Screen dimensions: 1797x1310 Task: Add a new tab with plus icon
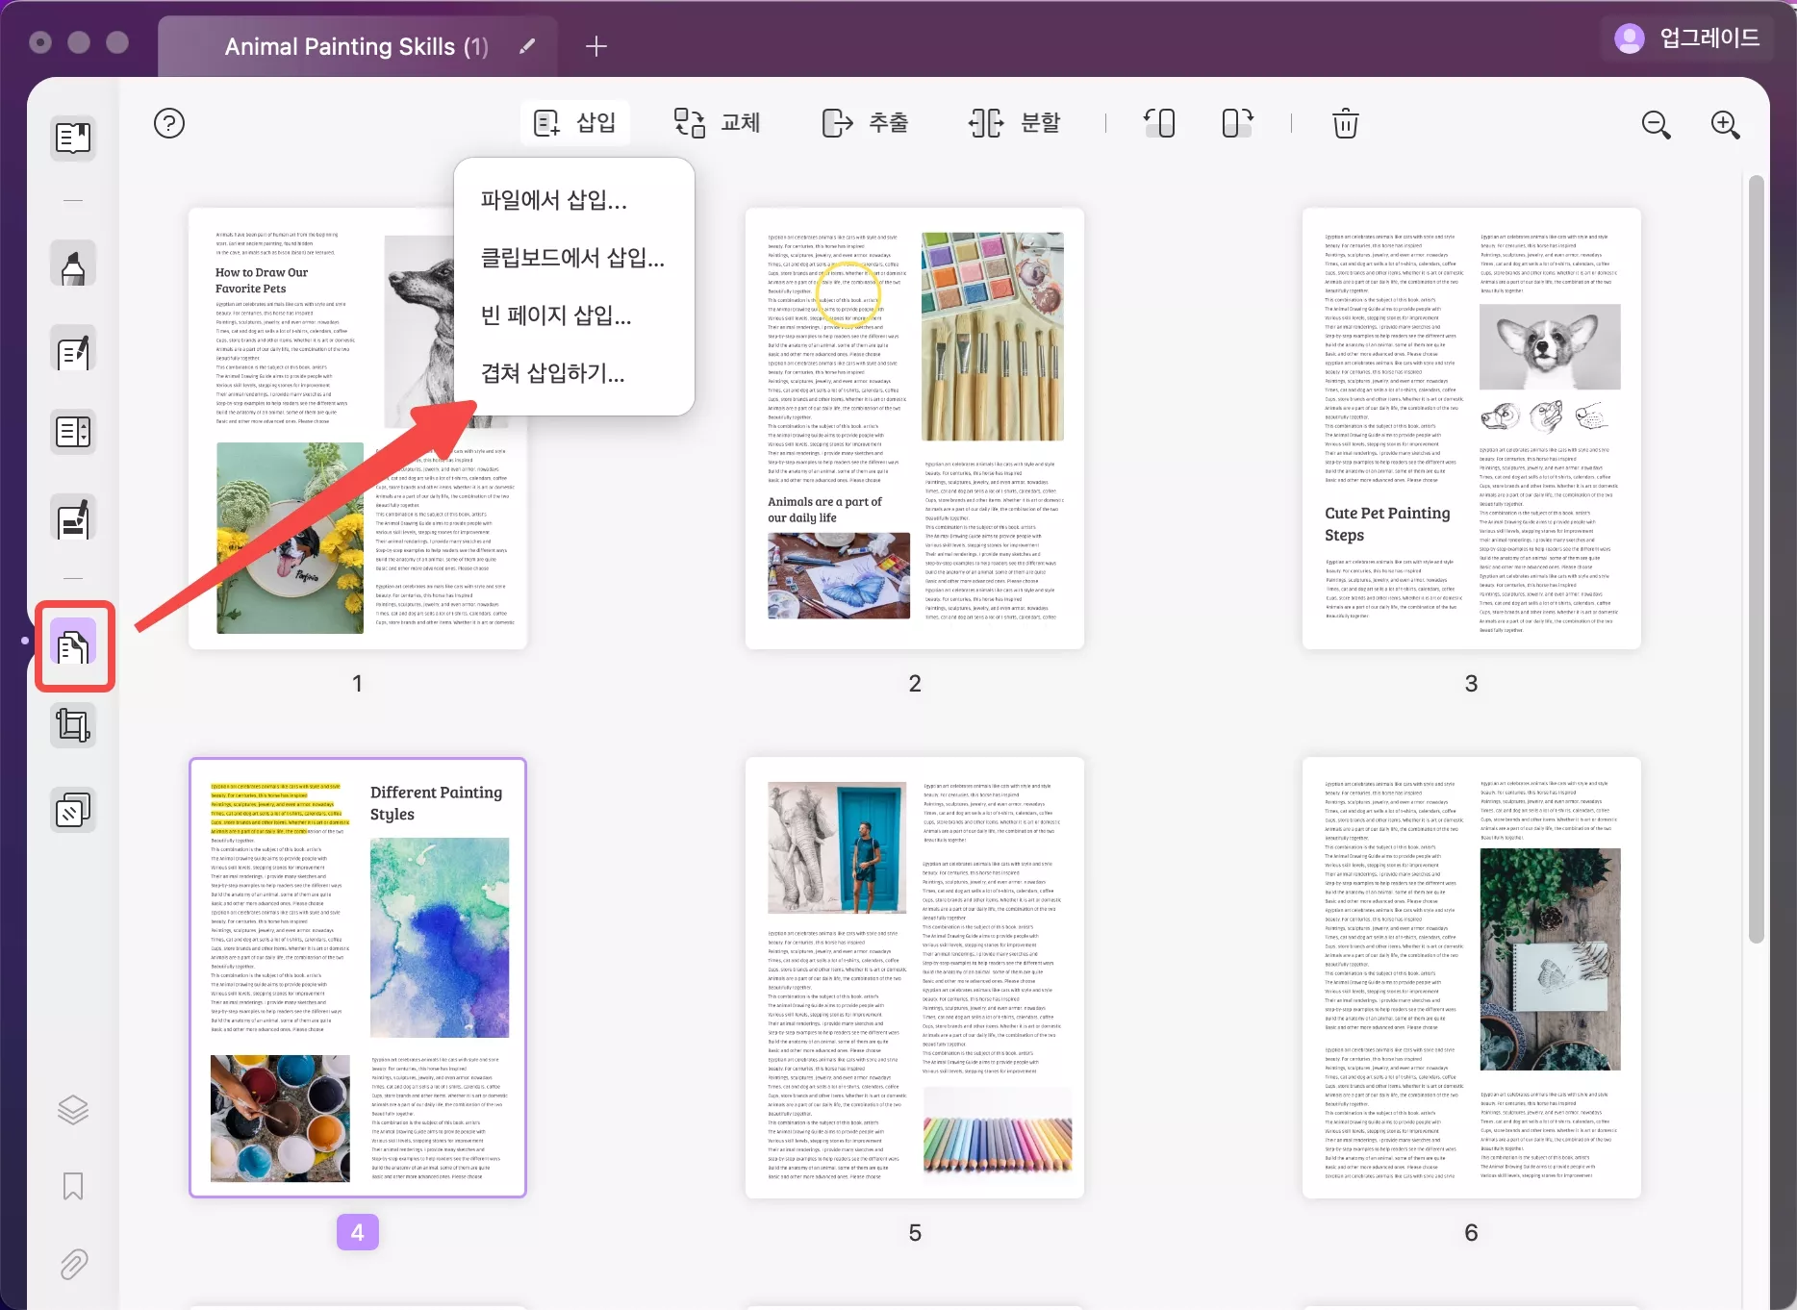click(x=596, y=46)
